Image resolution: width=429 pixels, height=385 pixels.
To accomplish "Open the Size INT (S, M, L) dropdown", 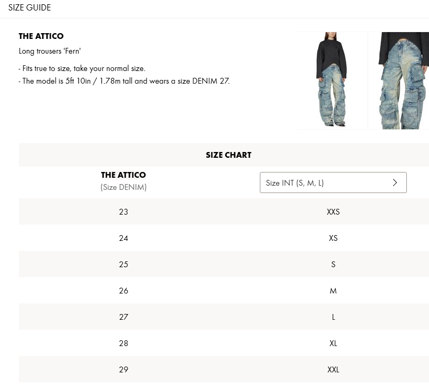I will pos(333,183).
